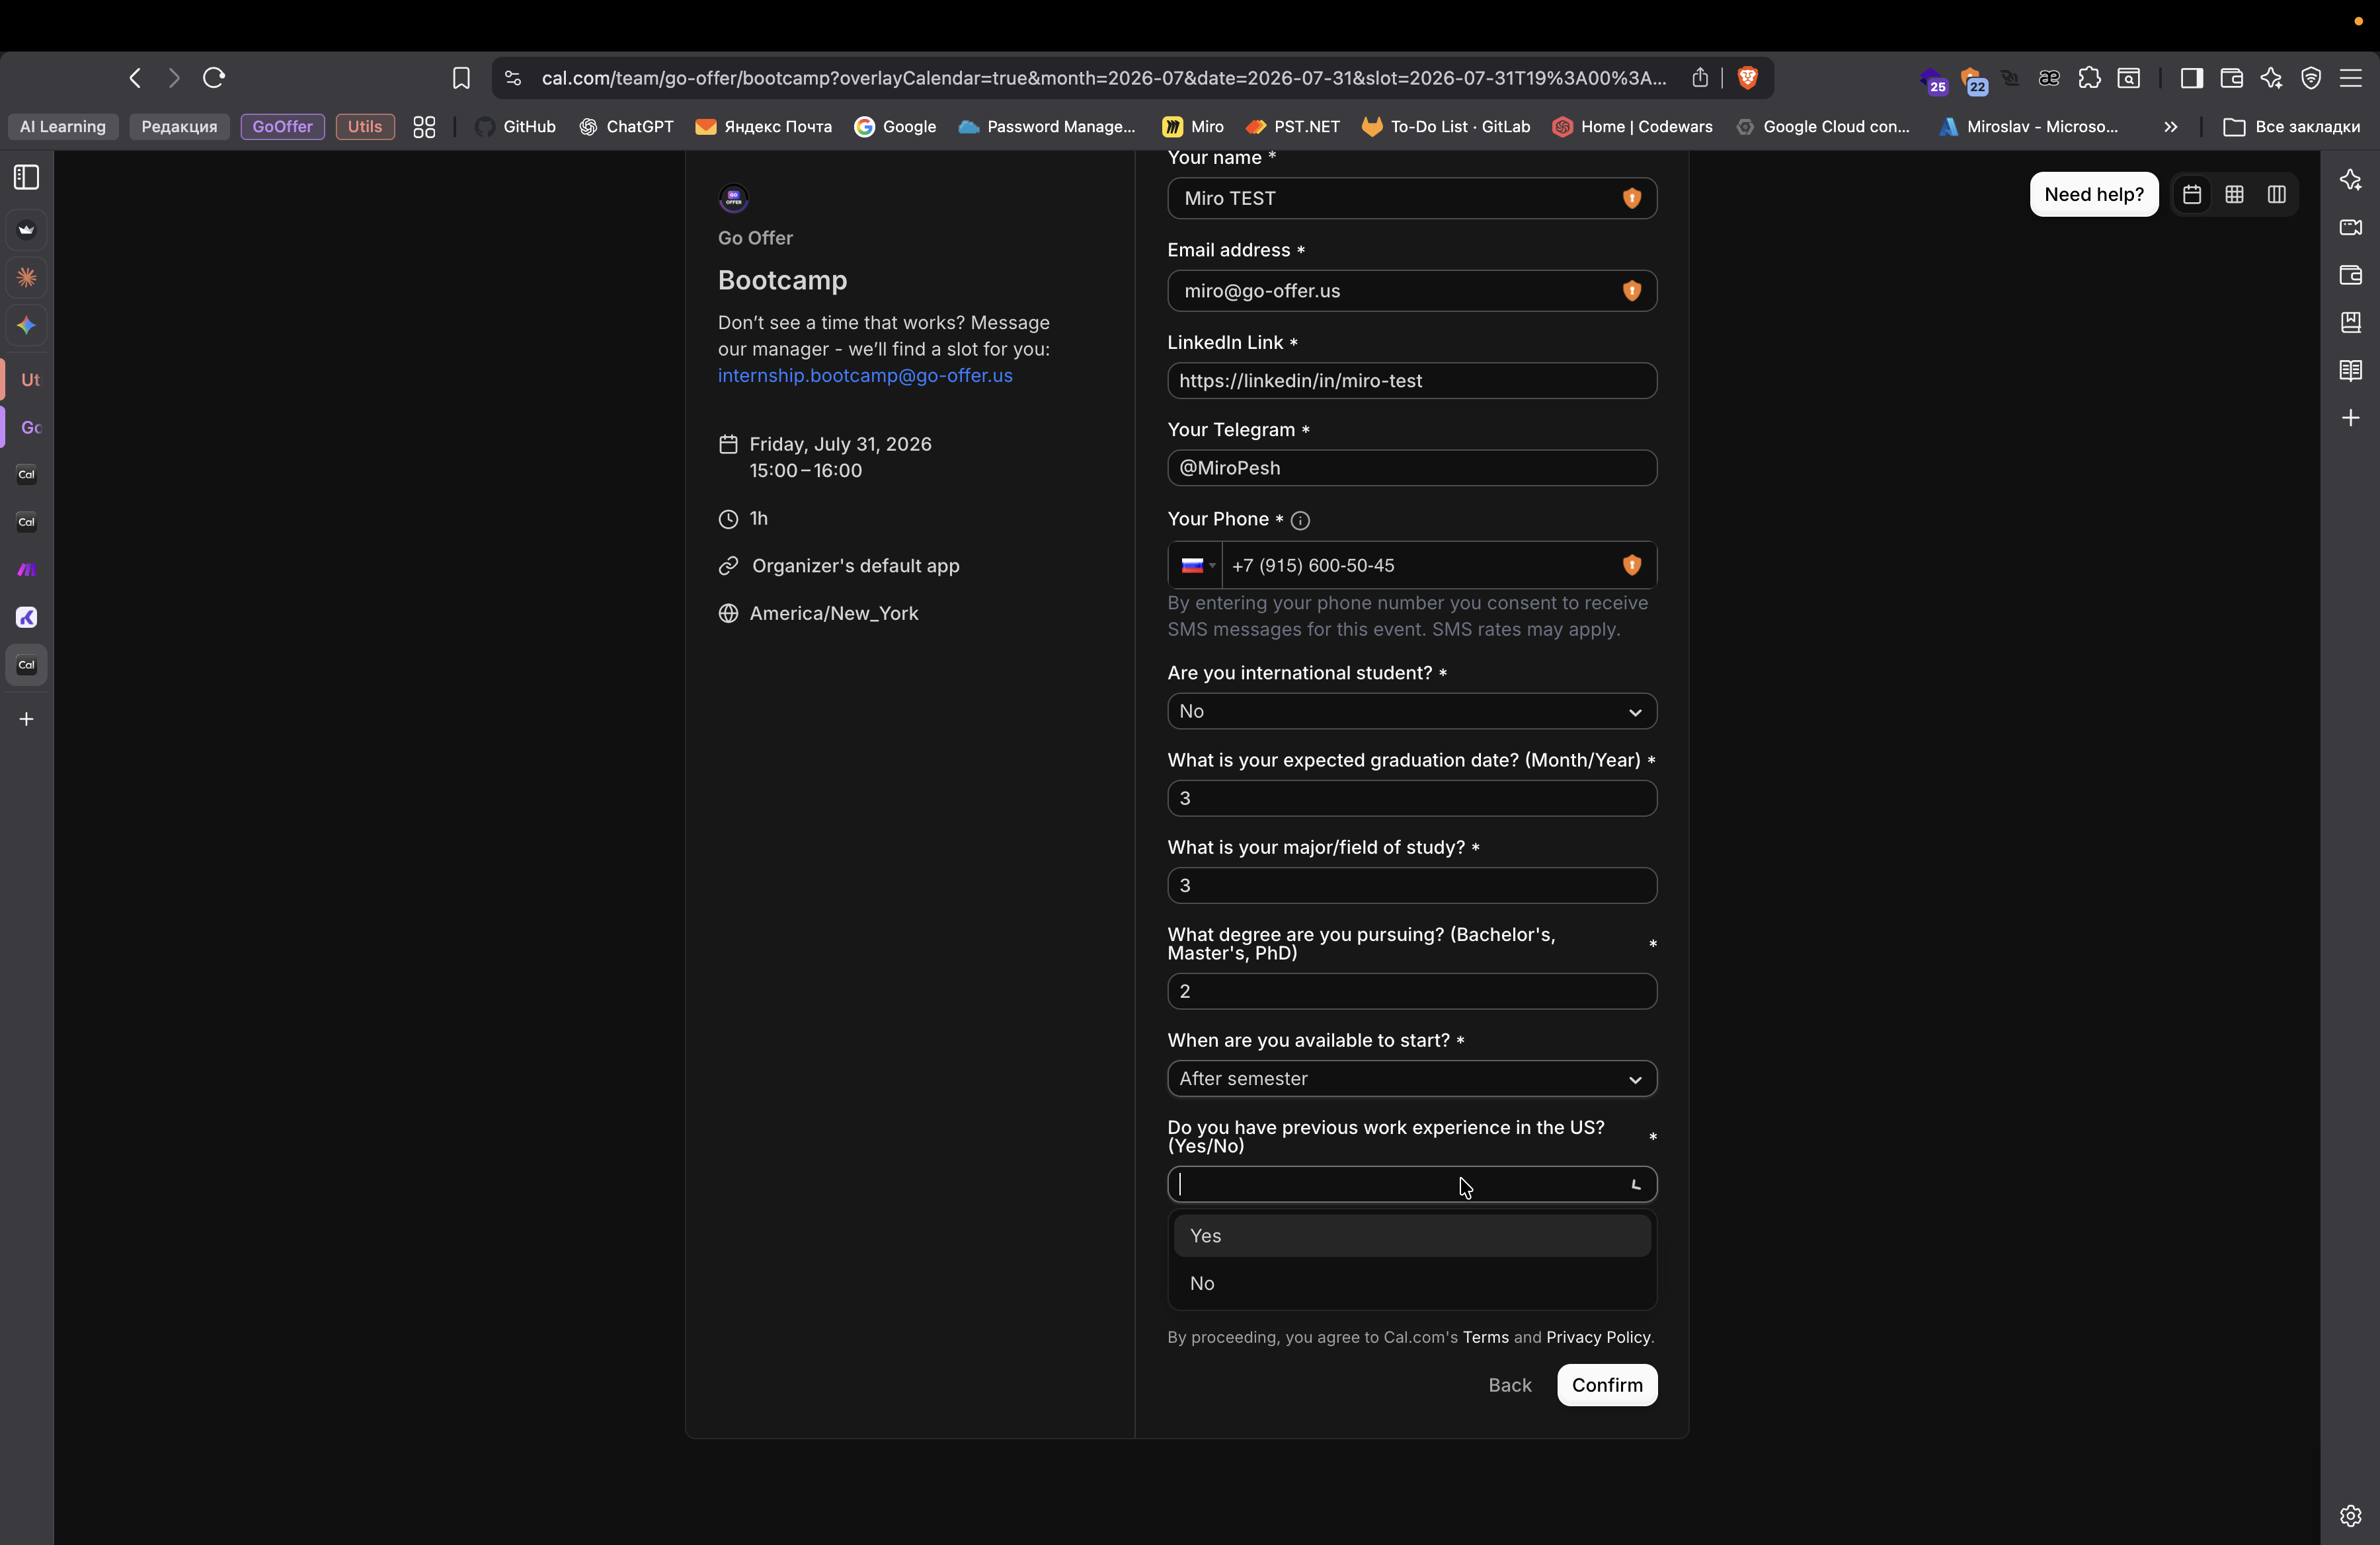Image resolution: width=2380 pixels, height=1545 pixels.
Task: Select the weekly grid view toggle
Action: click(2234, 195)
